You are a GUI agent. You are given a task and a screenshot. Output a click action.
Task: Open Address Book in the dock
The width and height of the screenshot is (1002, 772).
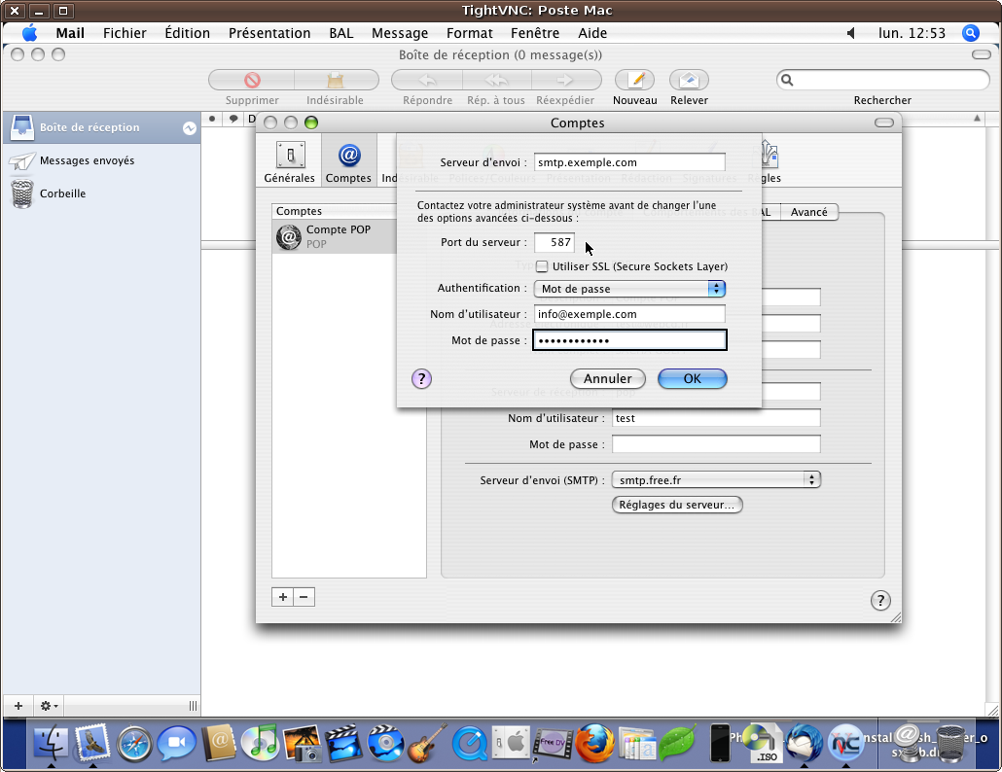coord(219,743)
